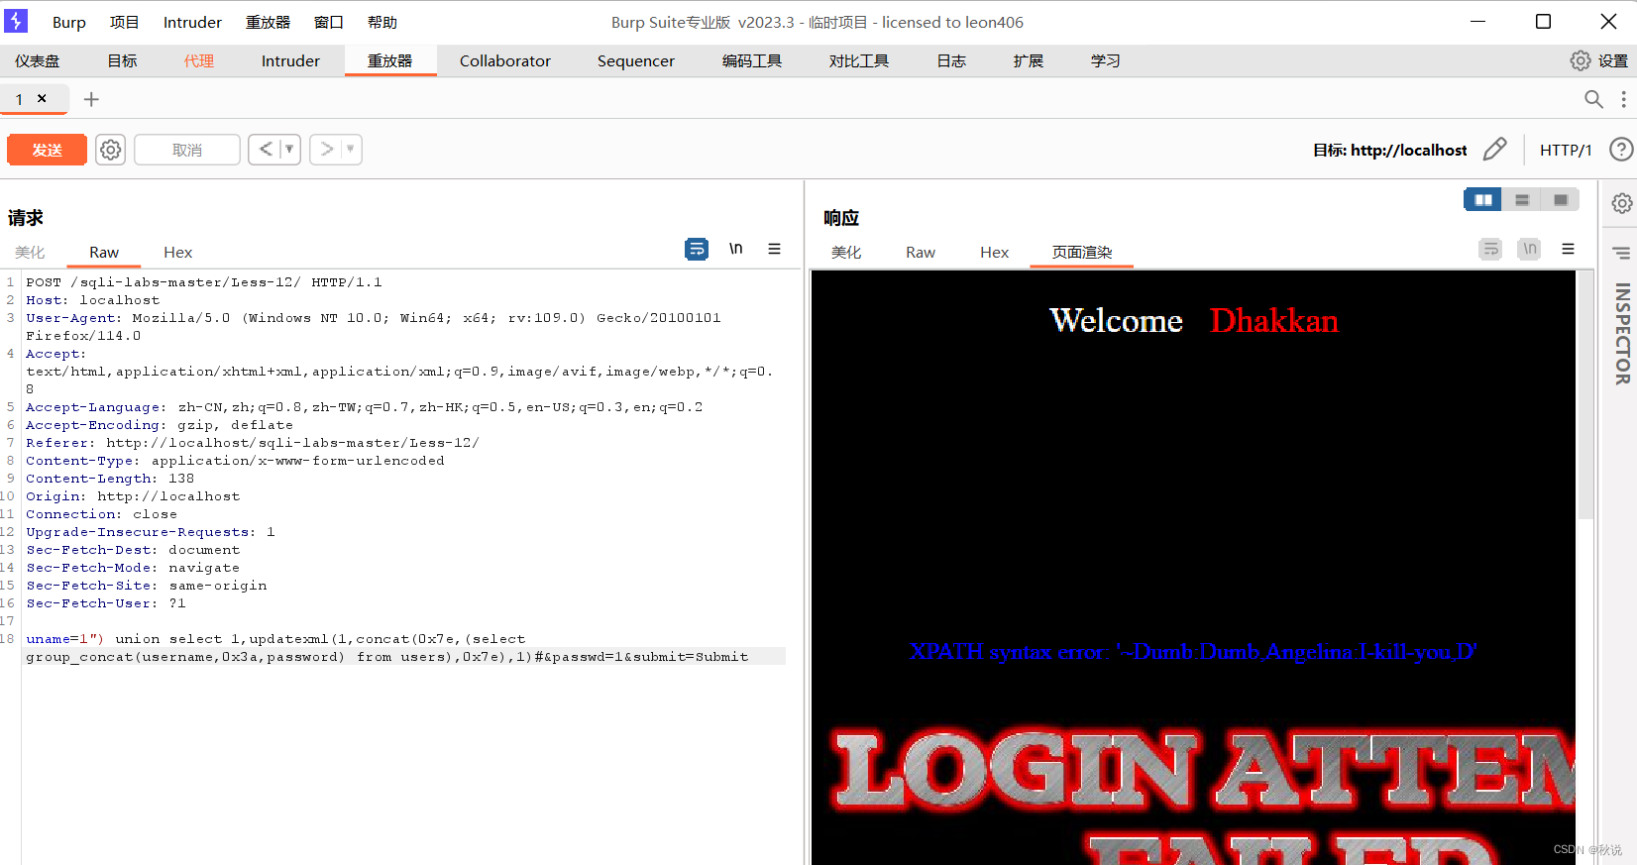This screenshot has width=1637, height=865.
Task: Switch to the 学习 tab
Action: tap(1105, 60)
